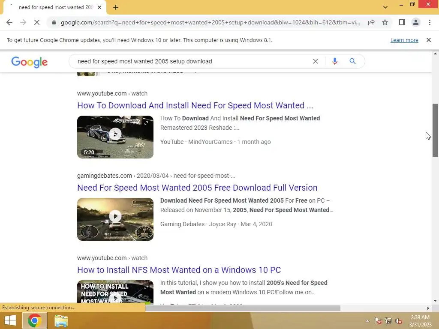Open the Chrome profile menu
The image size is (439, 329).
tap(416, 22)
